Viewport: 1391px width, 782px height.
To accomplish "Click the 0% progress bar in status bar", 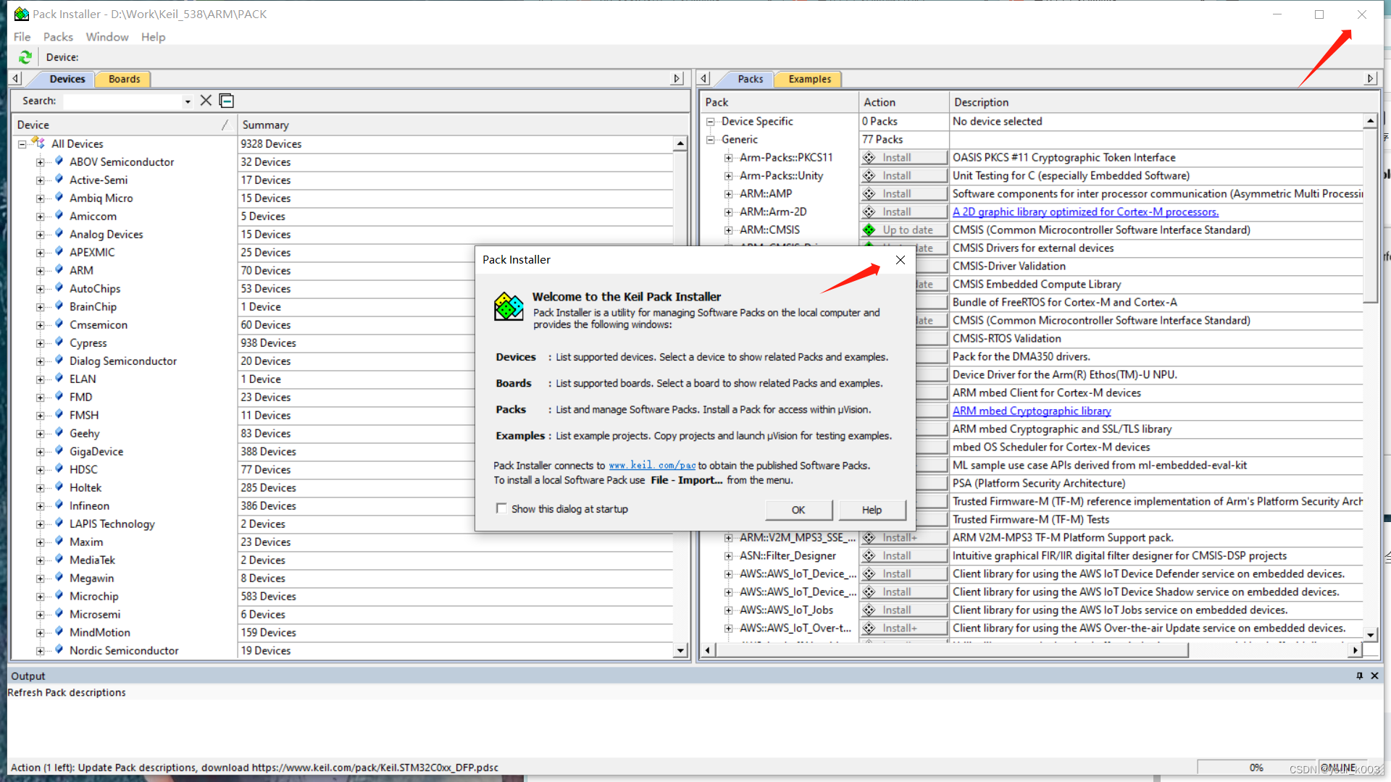I will [1256, 768].
